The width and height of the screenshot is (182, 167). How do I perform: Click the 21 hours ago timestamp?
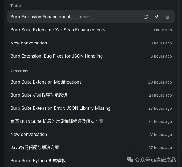click(x=160, y=96)
